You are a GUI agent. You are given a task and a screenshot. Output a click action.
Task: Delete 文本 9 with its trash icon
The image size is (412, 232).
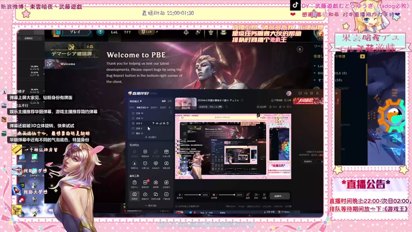point(167,123)
